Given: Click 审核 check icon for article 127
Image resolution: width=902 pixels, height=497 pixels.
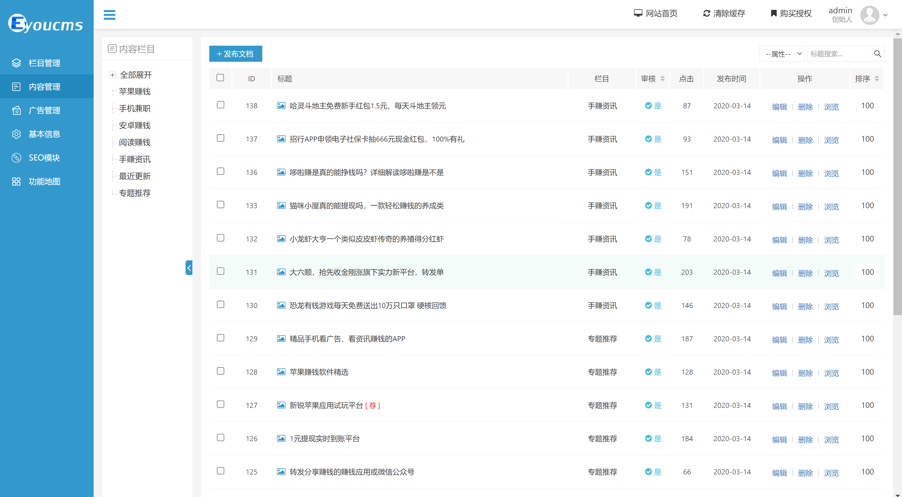Looking at the screenshot, I should click(x=648, y=405).
